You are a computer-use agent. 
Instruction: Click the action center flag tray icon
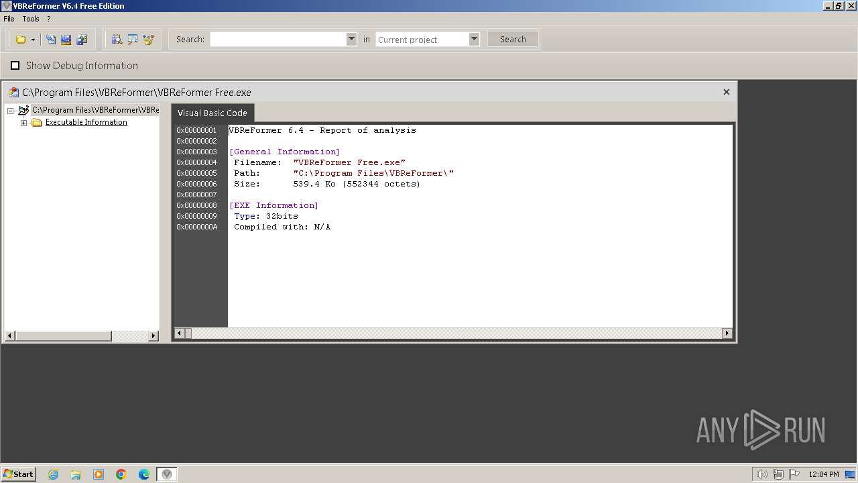tap(794, 474)
